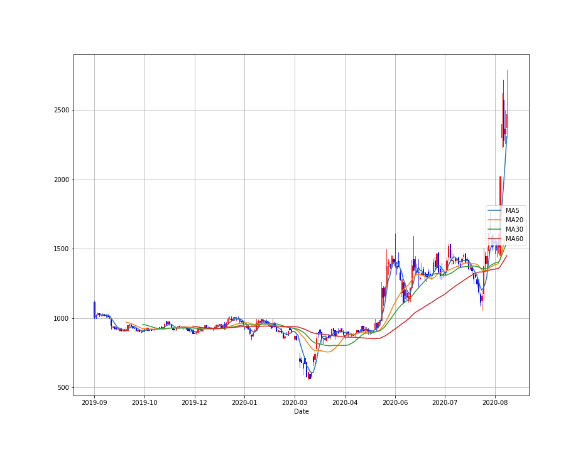Image resolution: width=588 pixels, height=452 pixels.
Task: Click the 2500 y-axis tick label
Action: click(62, 110)
